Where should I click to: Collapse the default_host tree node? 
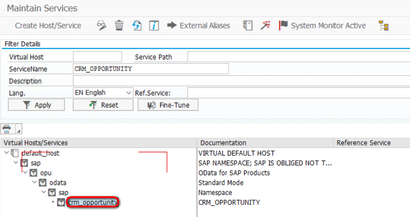pos(7,153)
